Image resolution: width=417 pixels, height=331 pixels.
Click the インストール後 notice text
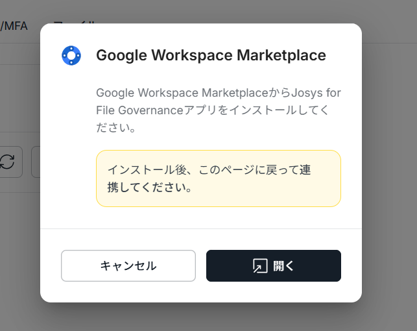209,169
